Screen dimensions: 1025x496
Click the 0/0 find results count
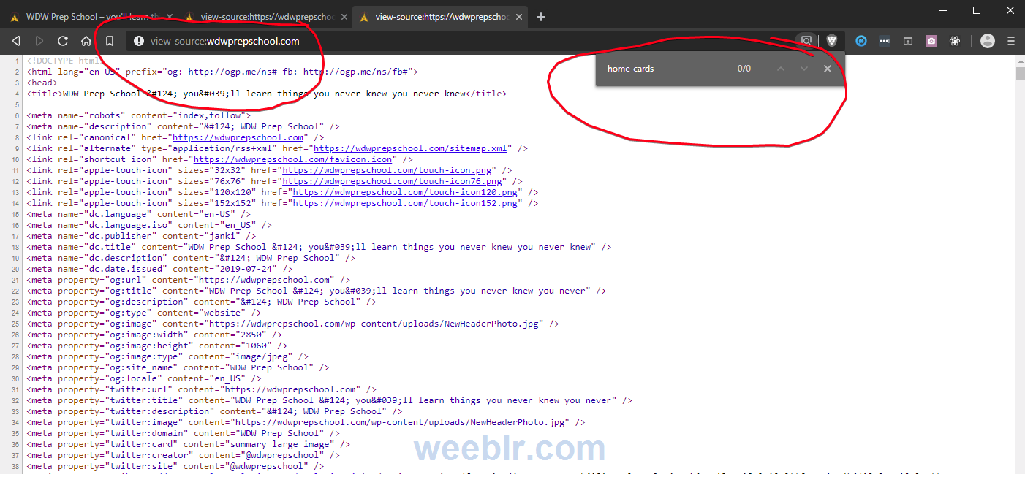coord(744,69)
